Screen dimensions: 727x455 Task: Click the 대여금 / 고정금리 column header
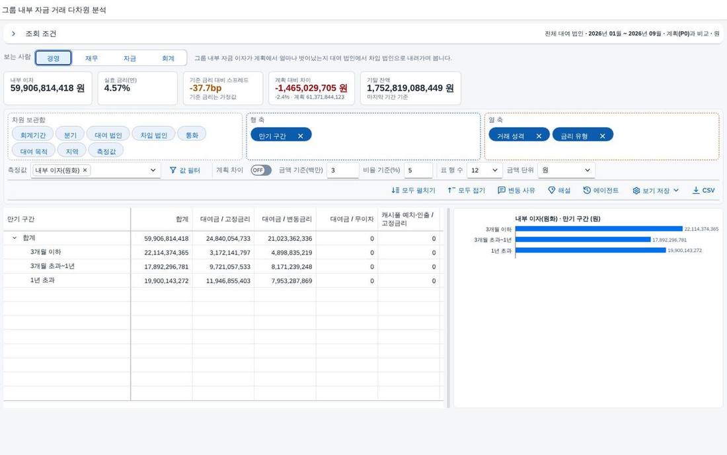223,219
